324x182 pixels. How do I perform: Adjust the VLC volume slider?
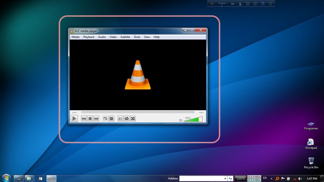click(x=193, y=119)
